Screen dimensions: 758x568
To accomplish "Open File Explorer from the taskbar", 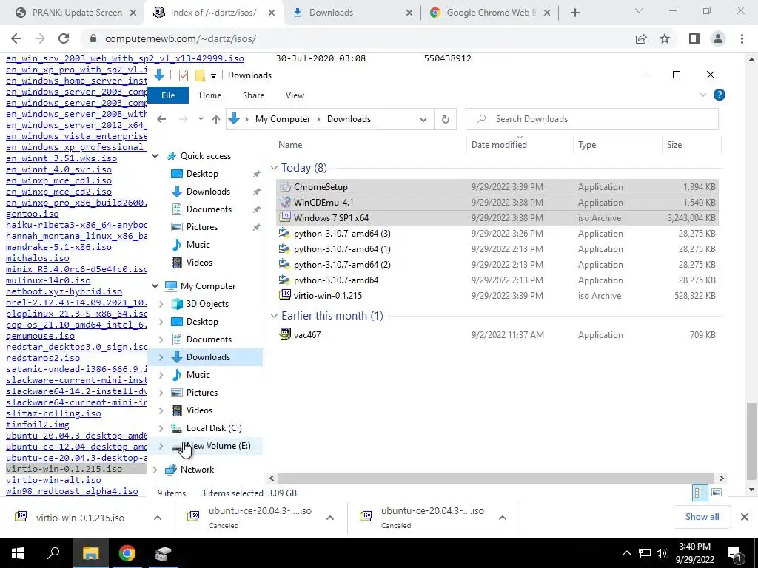I will click(x=90, y=553).
